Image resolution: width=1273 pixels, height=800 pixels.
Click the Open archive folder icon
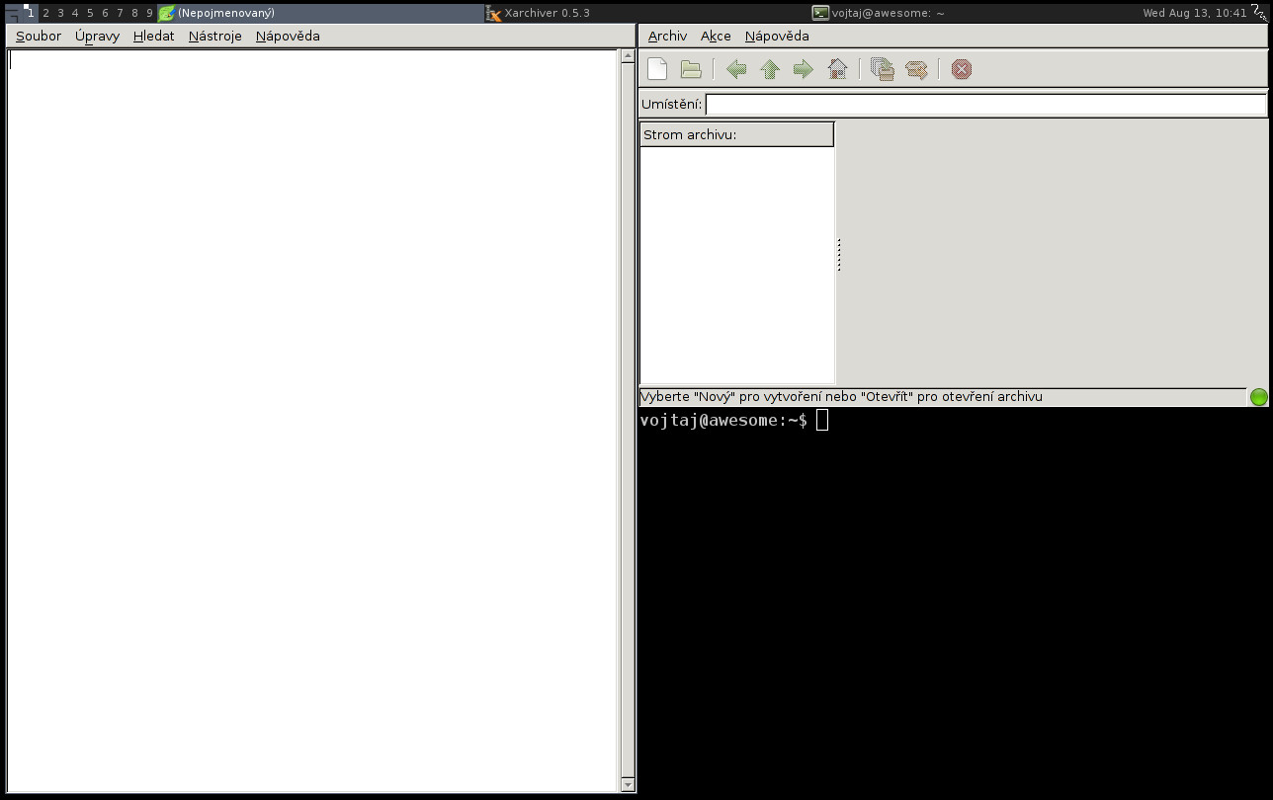coord(691,69)
